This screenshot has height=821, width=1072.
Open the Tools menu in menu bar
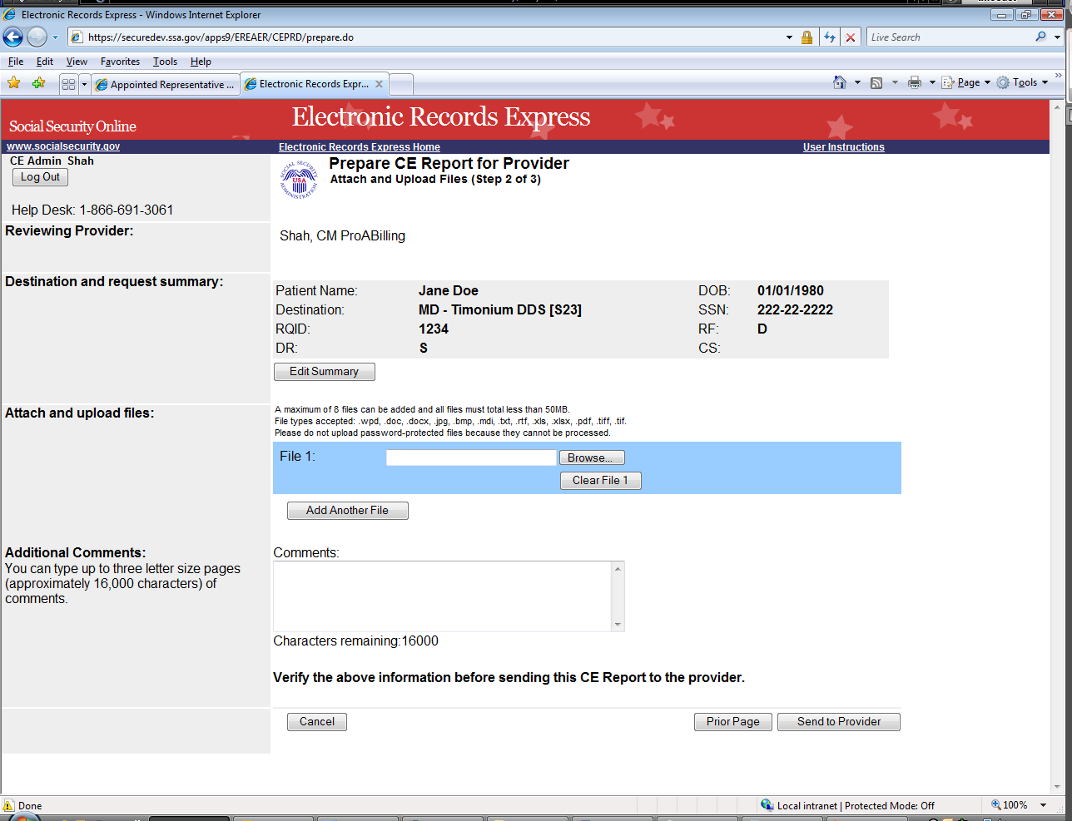[x=165, y=62]
